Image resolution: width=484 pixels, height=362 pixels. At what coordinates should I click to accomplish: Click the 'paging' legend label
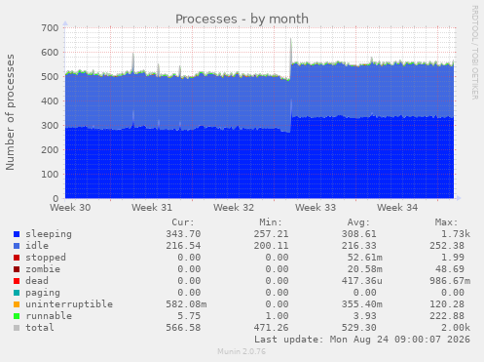pos(43,293)
